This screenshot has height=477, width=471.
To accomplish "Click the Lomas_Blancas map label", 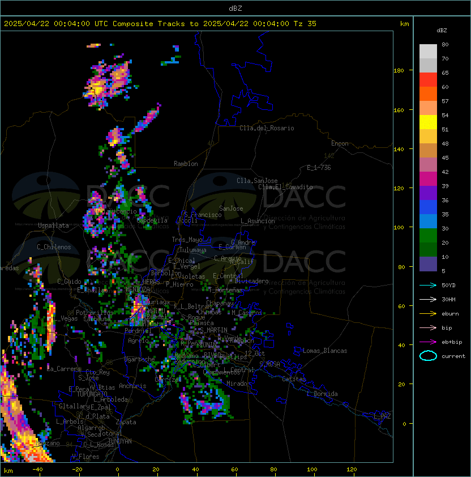I will tap(325, 351).
